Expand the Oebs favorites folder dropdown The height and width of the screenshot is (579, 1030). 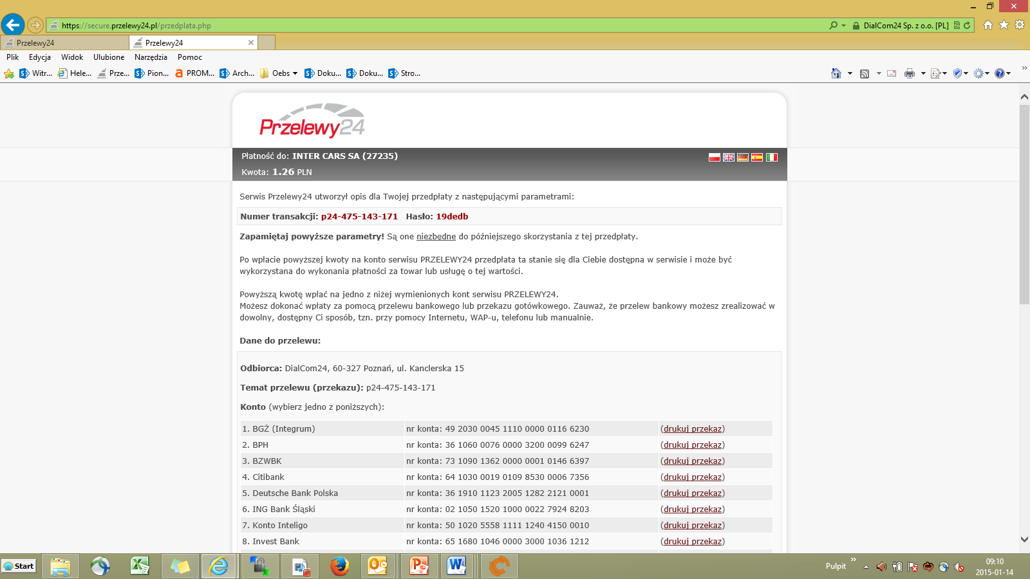(295, 73)
